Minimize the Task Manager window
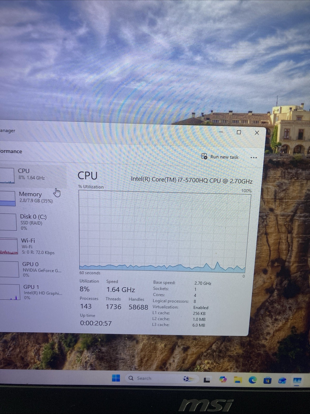The image size is (310, 414). pos(221,132)
